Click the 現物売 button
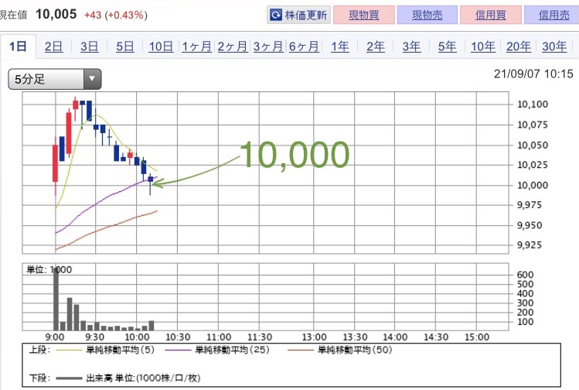Viewport: 579px width, 390px height. click(427, 15)
